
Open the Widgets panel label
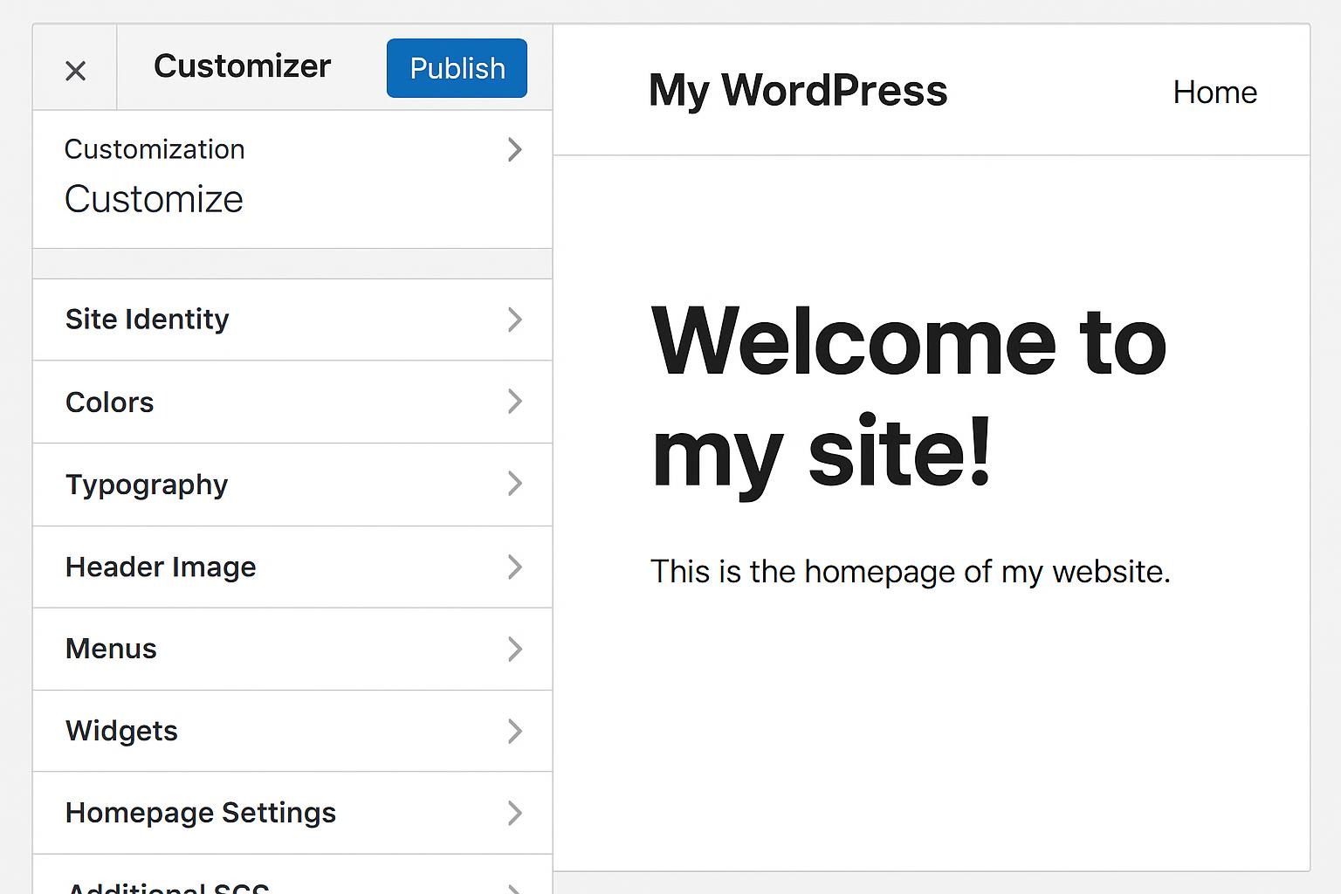[121, 731]
